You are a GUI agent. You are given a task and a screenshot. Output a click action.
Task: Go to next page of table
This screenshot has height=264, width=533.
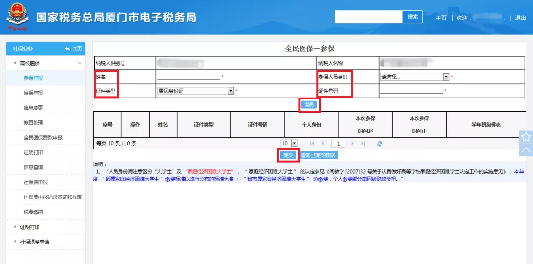pyautogui.click(x=353, y=143)
